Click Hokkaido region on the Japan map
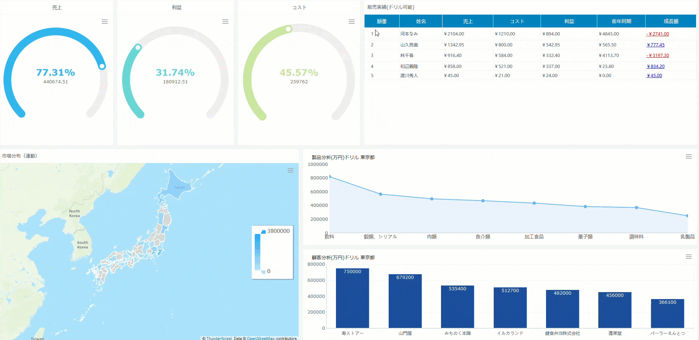 point(177,186)
